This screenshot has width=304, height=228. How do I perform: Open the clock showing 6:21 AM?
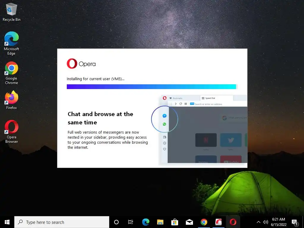click(278, 222)
